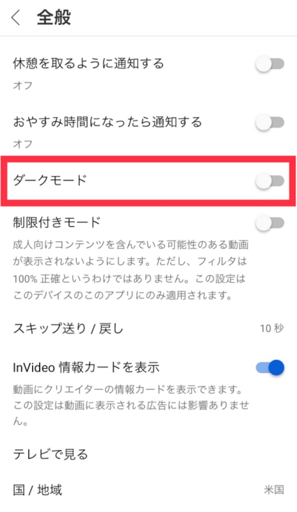Change the 10 秒 skip value

click(x=272, y=329)
